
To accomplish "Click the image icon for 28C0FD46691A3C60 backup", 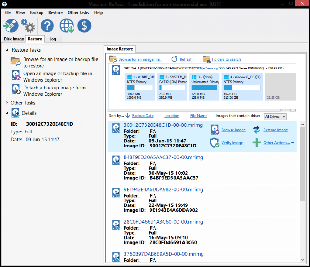I will click(116, 225).
